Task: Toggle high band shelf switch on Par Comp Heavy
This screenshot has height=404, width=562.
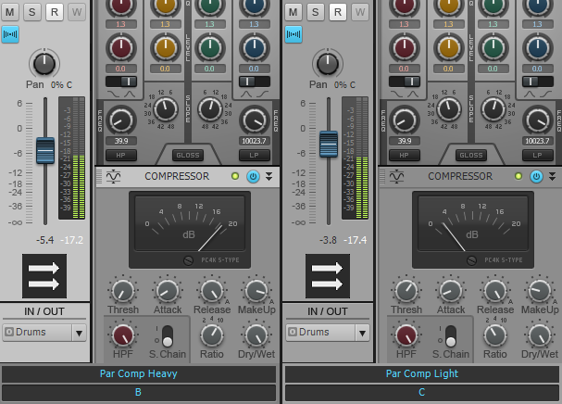Action: (x=254, y=82)
